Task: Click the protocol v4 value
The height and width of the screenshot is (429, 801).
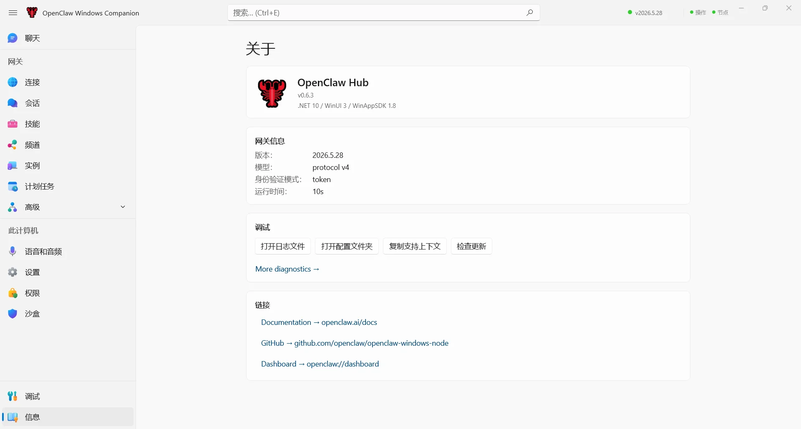Action: (331, 167)
